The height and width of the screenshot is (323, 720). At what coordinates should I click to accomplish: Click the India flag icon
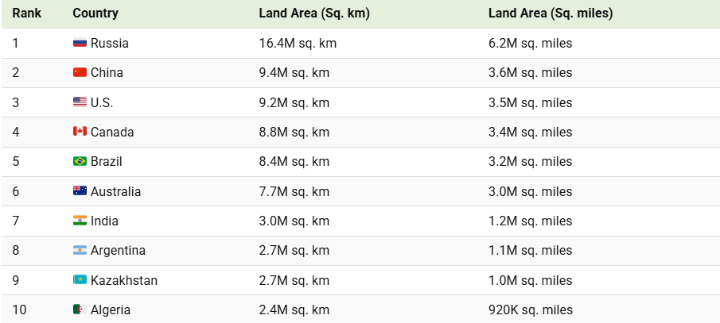click(80, 221)
